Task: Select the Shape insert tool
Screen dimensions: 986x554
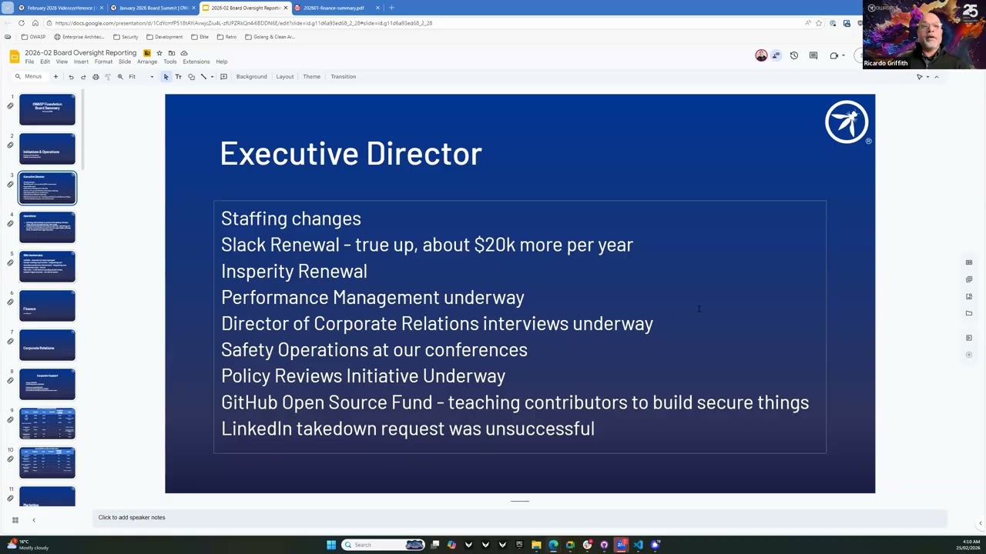Action: (191, 77)
